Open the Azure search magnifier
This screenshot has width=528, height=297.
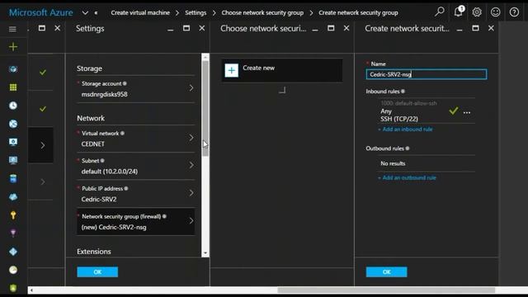(x=439, y=12)
